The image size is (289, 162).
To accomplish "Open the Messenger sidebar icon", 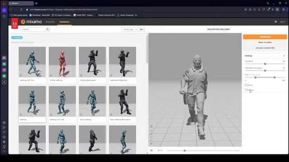I will tap(4, 70).
